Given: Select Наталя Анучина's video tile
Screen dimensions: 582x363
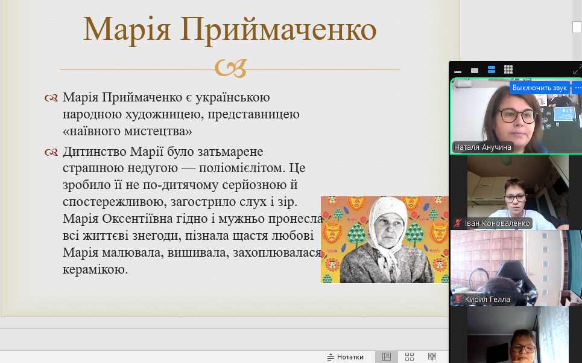Looking at the screenshot, I should point(516,115).
